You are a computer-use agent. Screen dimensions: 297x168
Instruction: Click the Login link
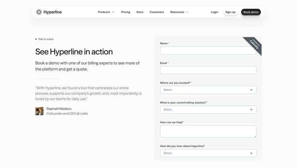214,12
